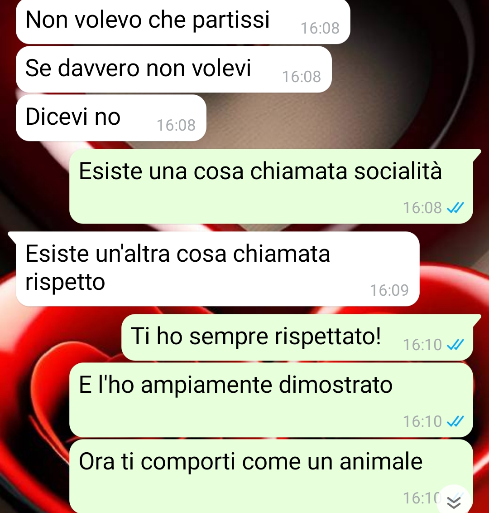Tap blue ticks on 'Ti ho sempre rispettato!'
This screenshot has width=489, height=513.
click(455, 345)
